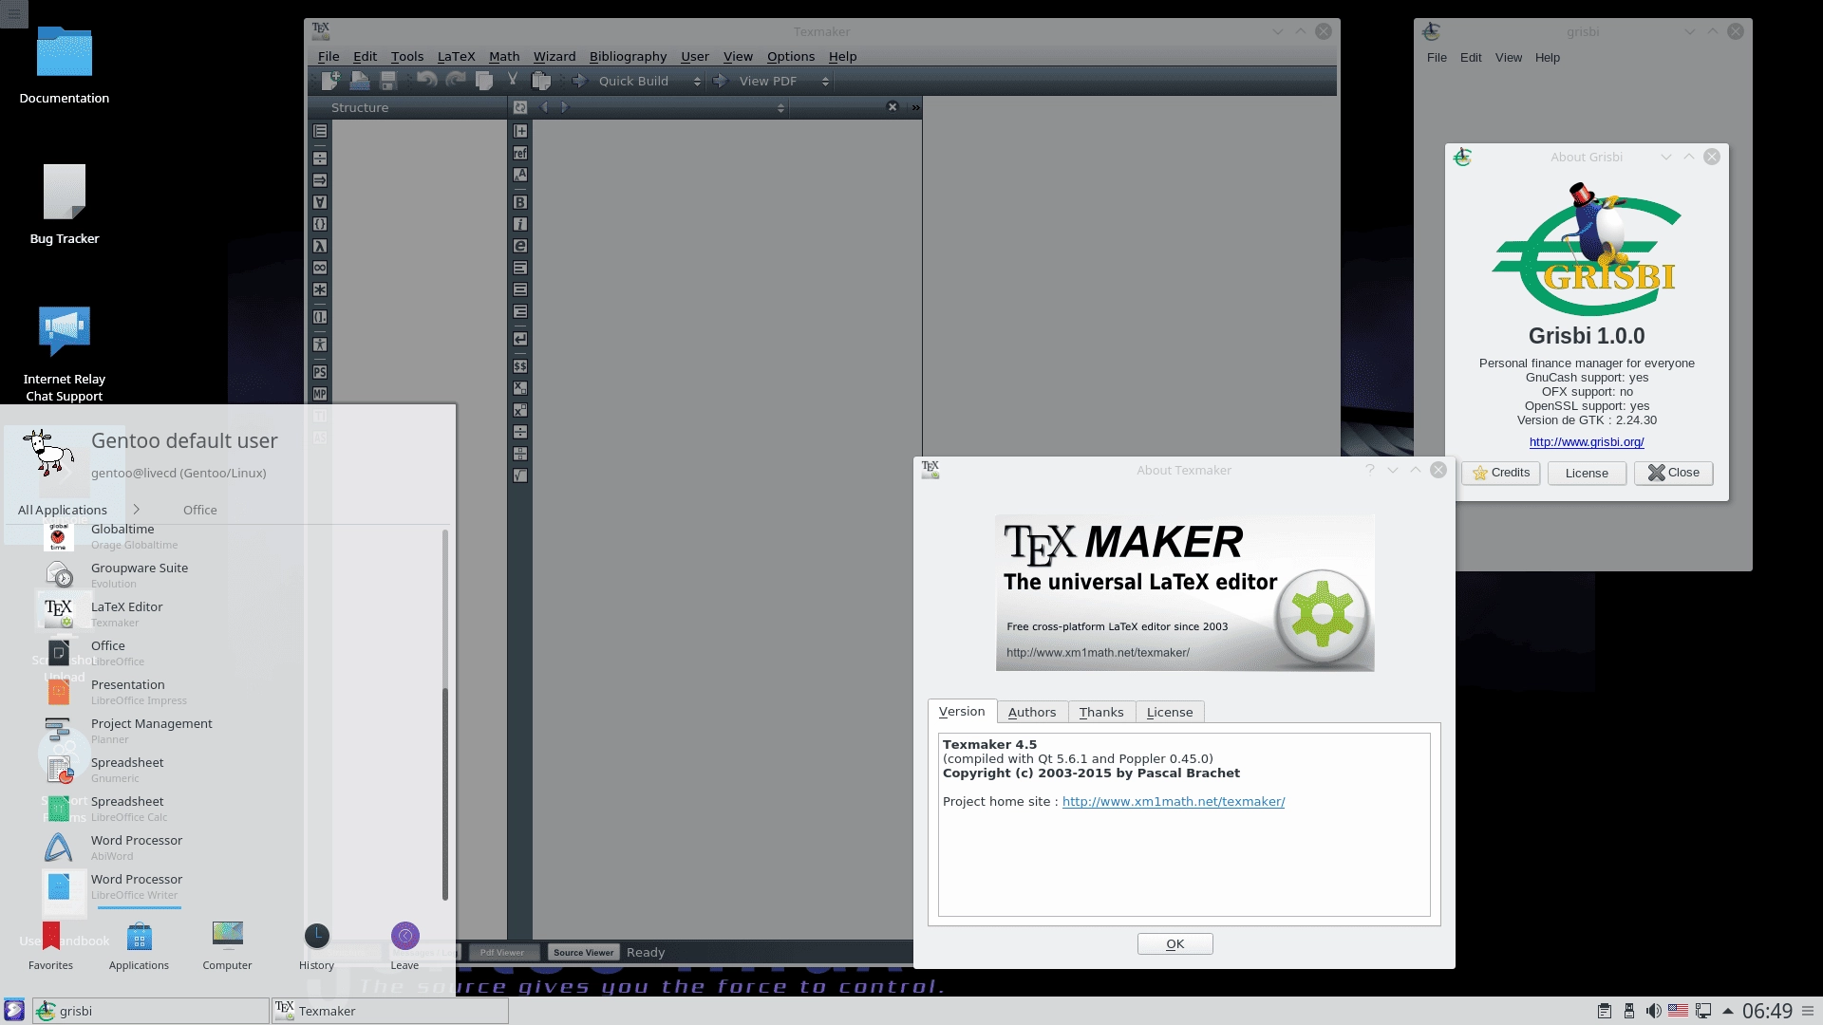Open the History tab in launcher menu
Viewport: 1823px width, 1025px height.
(x=316, y=946)
